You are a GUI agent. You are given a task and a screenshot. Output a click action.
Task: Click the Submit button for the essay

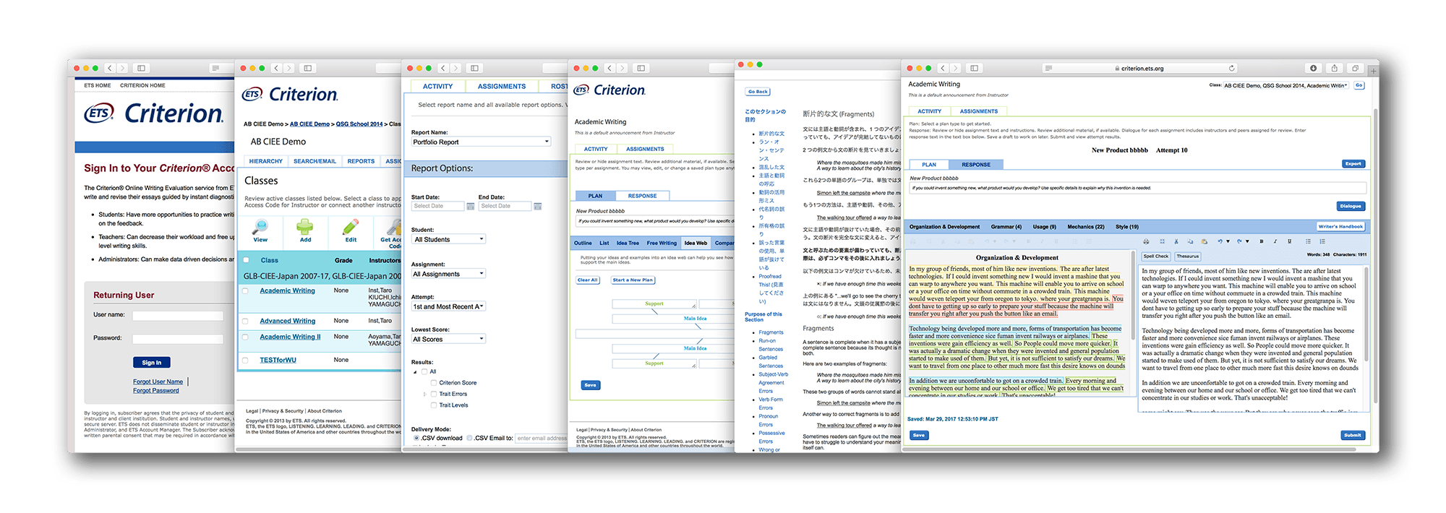pyautogui.click(x=1353, y=435)
